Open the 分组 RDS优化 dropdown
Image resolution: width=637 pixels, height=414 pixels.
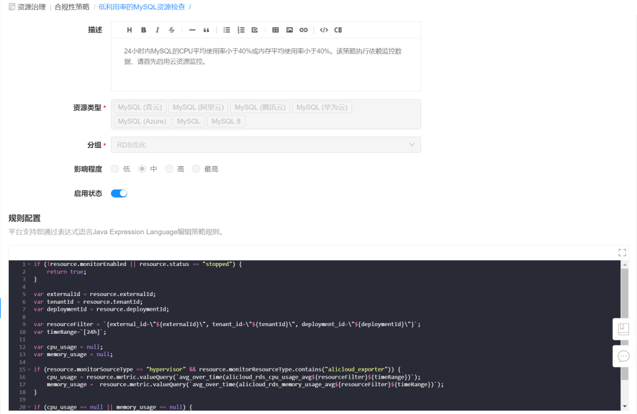[x=265, y=144]
